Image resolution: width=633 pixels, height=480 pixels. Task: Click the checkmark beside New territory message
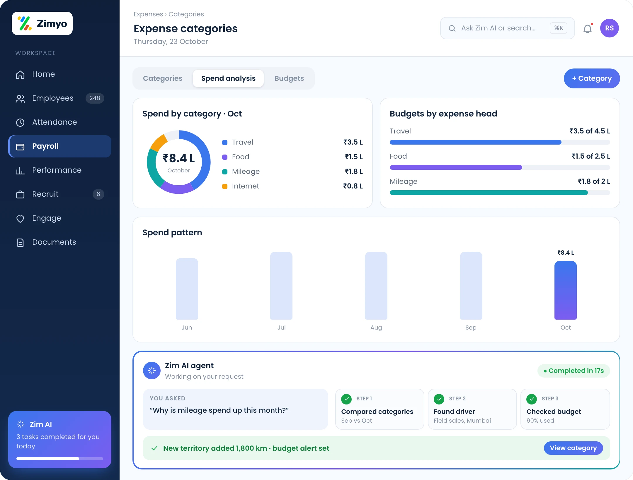154,448
